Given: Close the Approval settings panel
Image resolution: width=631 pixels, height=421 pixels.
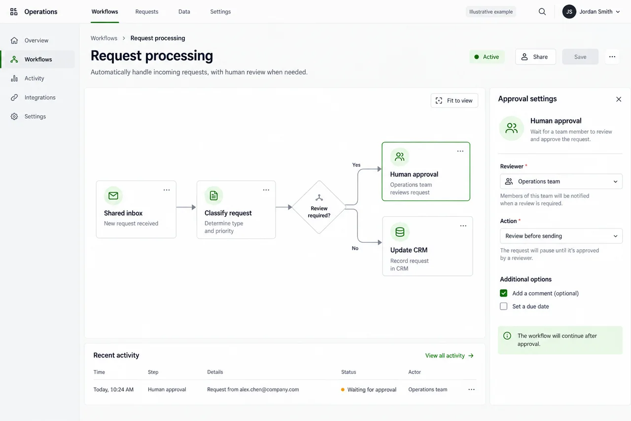Looking at the screenshot, I should 619,99.
